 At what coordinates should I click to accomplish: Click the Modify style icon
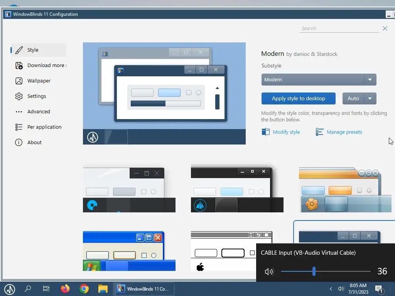[265, 132]
